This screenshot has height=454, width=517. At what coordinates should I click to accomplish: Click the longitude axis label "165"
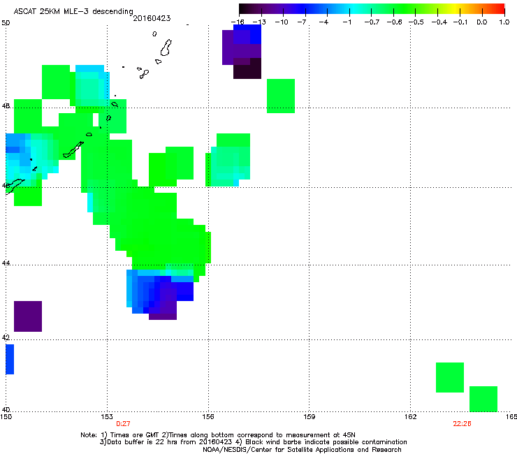point(511,417)
